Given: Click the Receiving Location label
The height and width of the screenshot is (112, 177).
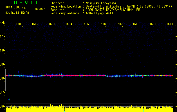Looking at the screenshot, I should pos(66,6).
